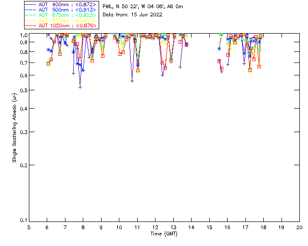
Task: Click y-axis tick label 0.1
Action: coord(23,221)
